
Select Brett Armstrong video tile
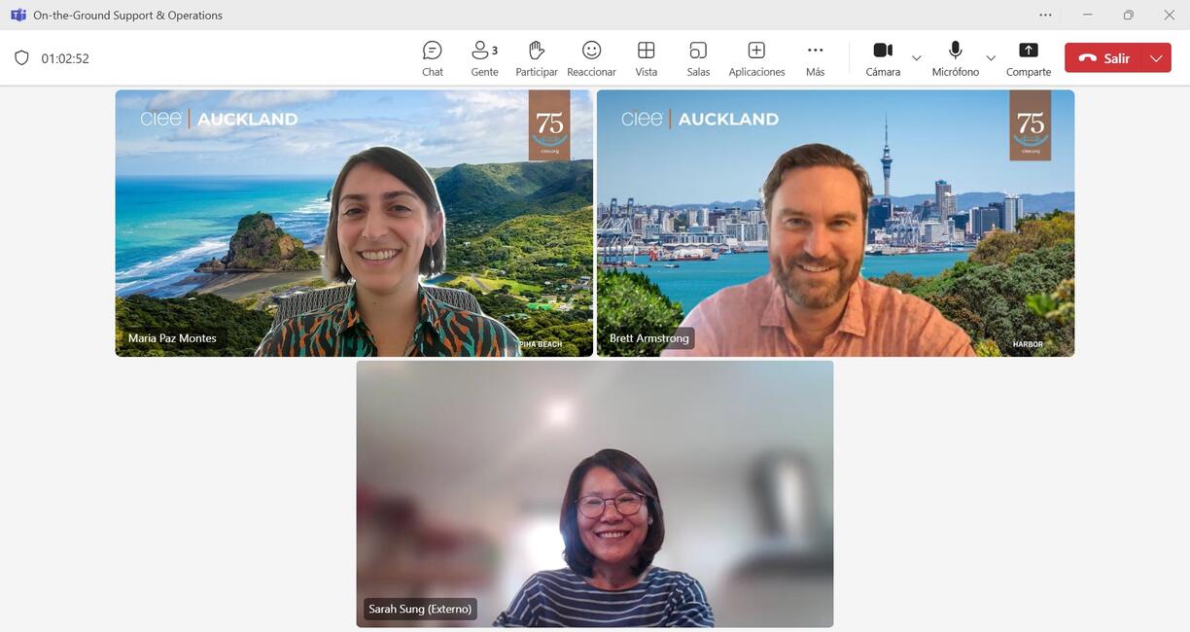(836, 224)
